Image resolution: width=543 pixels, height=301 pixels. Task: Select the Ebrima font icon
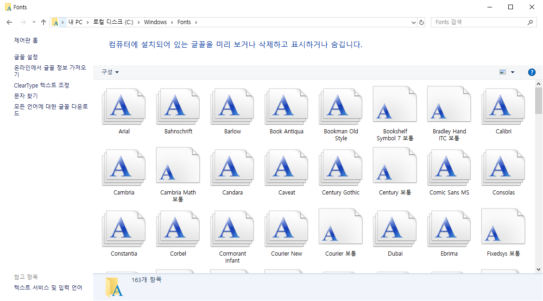click(449, 229)
